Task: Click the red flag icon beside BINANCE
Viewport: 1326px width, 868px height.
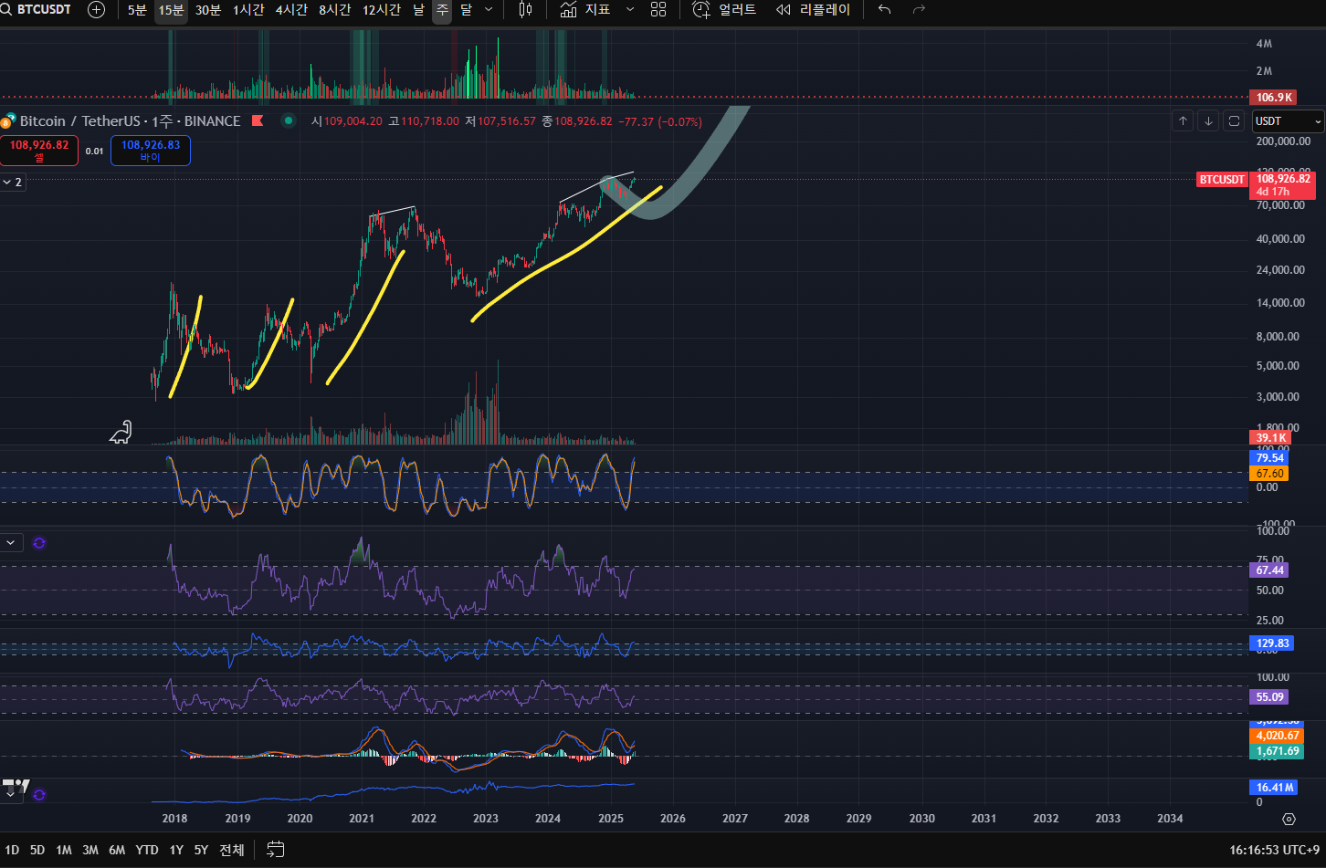Action: [x=258, y=120]
